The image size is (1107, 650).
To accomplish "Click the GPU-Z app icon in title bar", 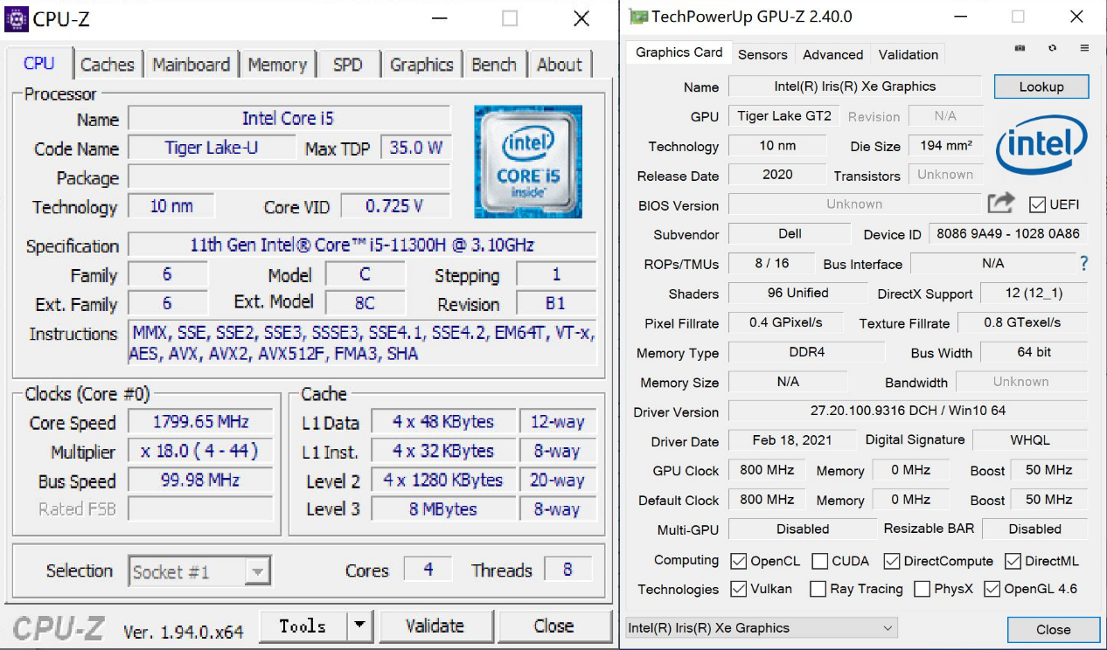I will click(639, 17).
